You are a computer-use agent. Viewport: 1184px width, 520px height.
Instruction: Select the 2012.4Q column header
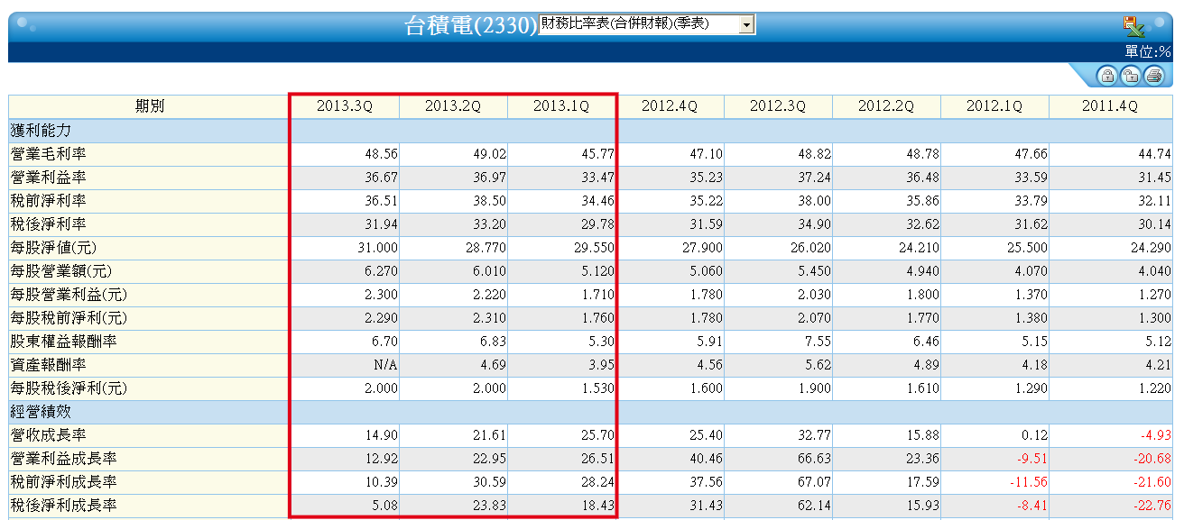(670, 106)
